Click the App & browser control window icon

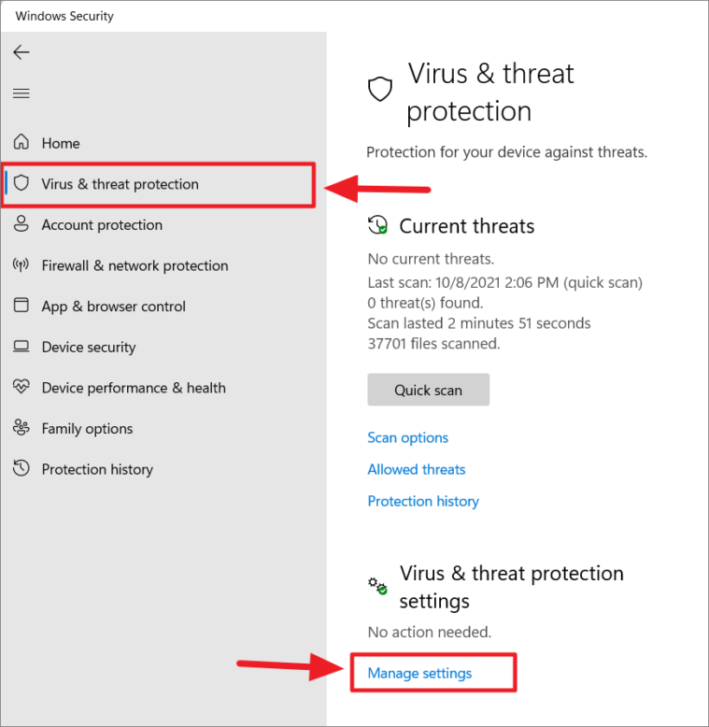[21, 305]
